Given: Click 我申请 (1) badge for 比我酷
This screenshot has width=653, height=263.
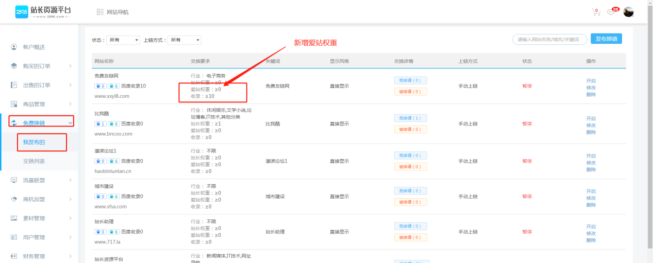Looking at the screenshot, I should coord(410,118).
